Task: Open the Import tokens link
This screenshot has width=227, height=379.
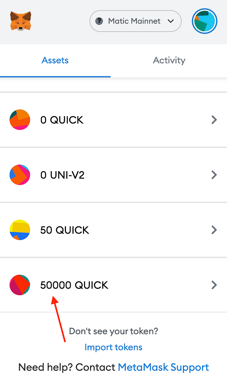Action: pos(113,347)
